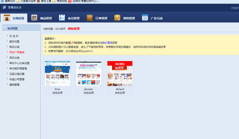Follow the blue 友价商网 link in the tips
The image size is (239, 139).
[107, 43]
